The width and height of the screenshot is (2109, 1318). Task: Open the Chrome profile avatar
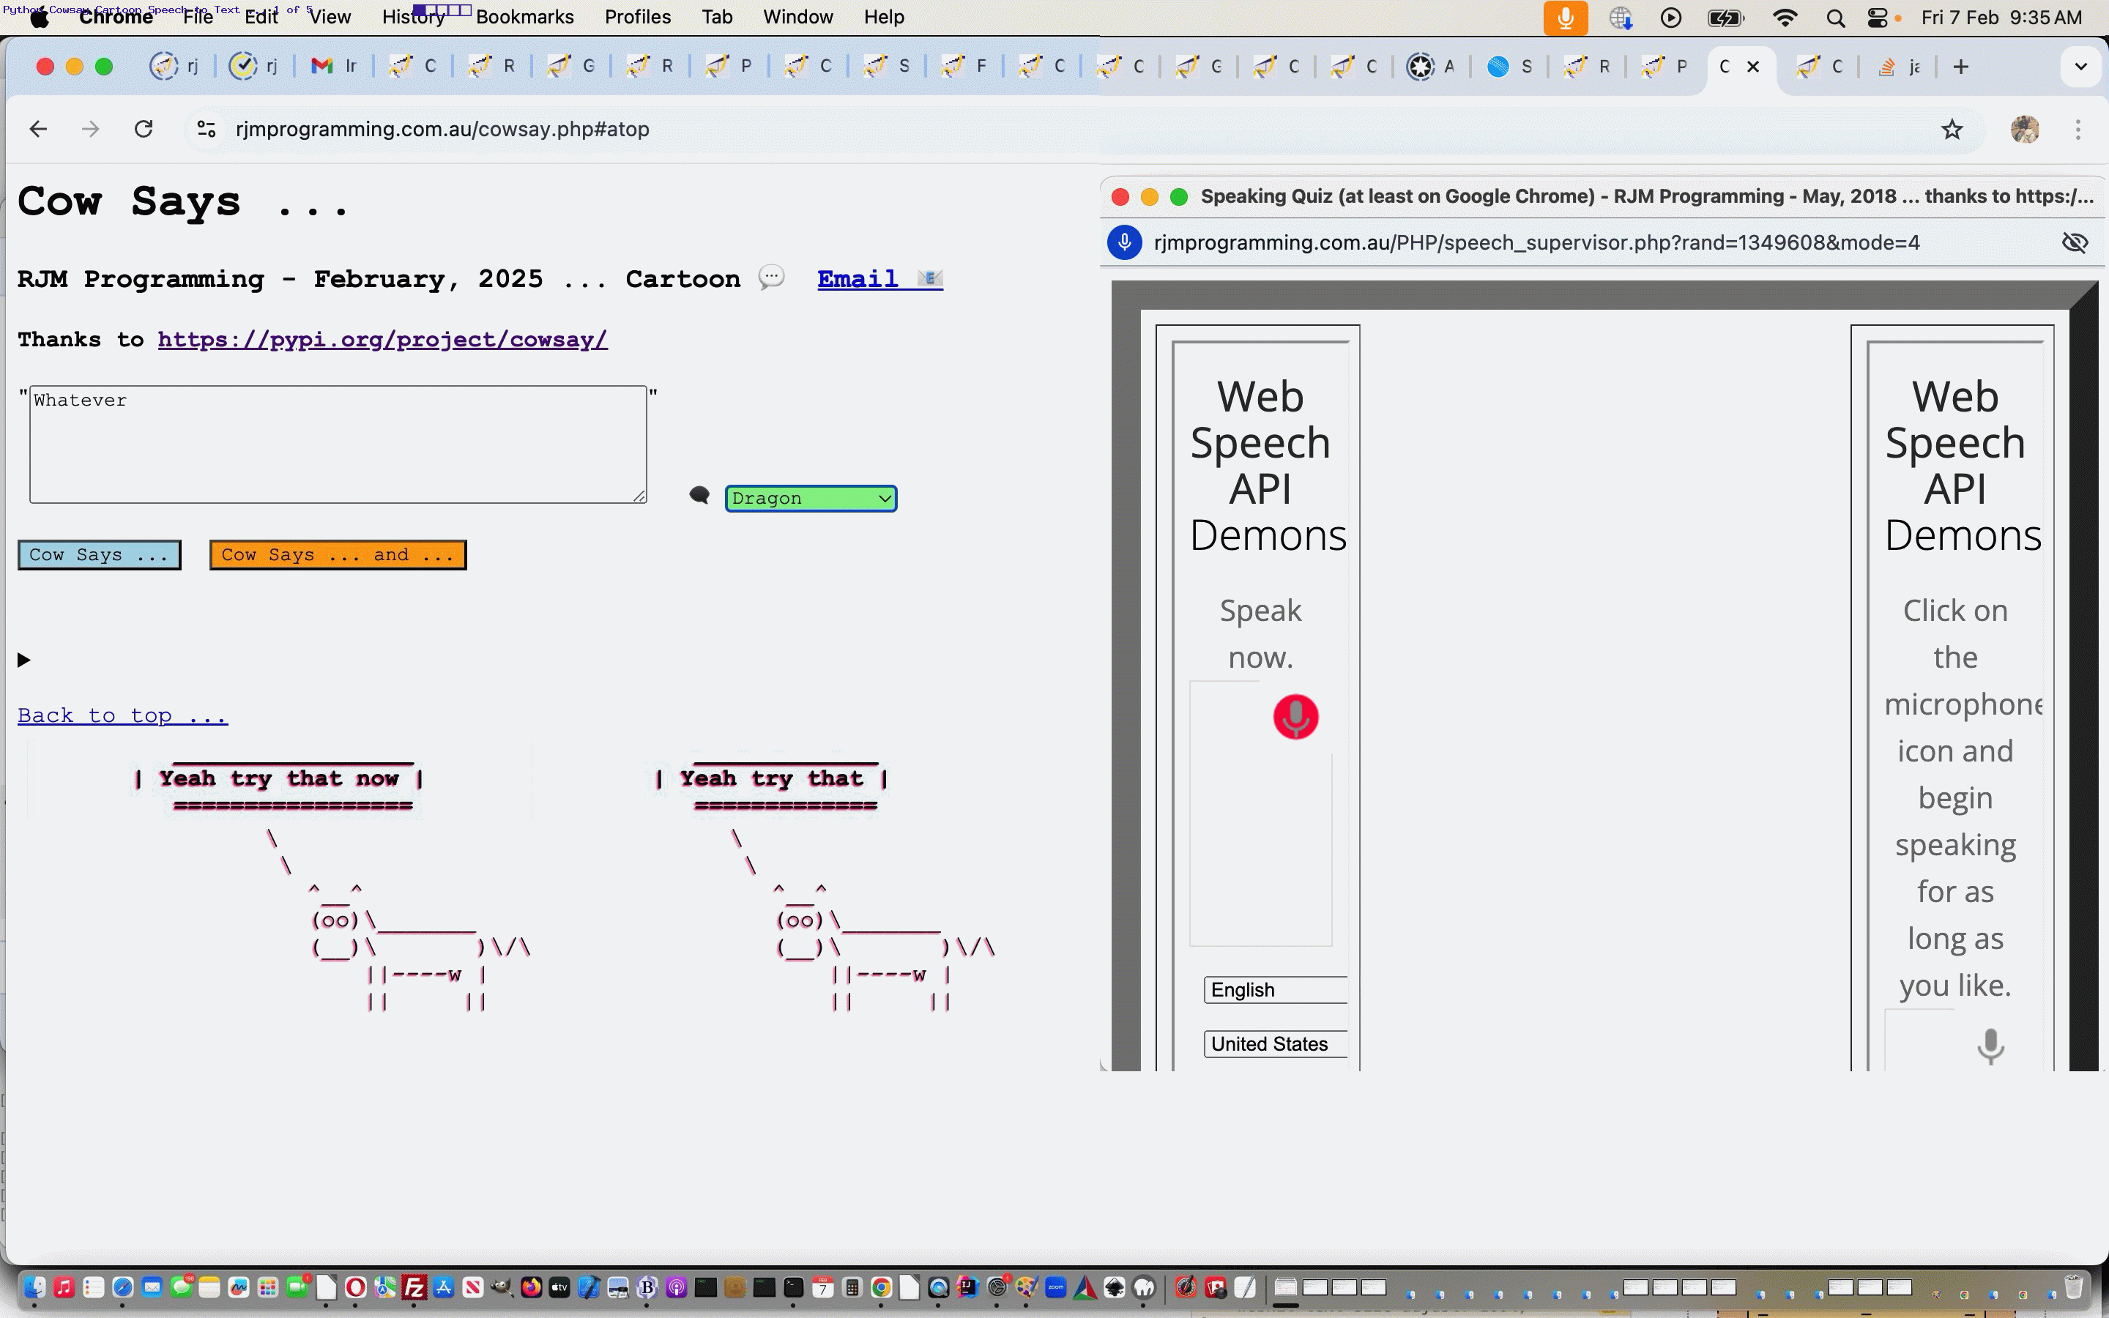pos(2025,129)
